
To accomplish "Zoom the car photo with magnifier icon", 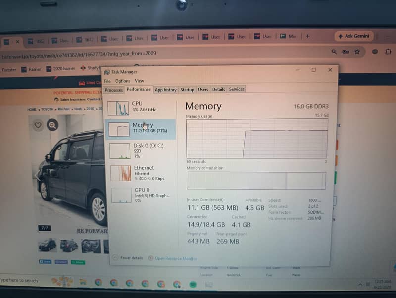I will pyautogui.click(x=52, y=125).
